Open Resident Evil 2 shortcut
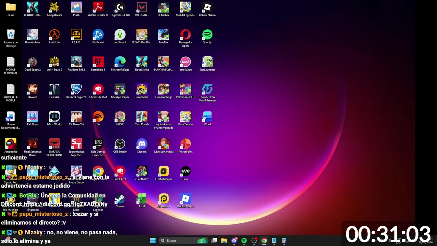 (76, 64)
